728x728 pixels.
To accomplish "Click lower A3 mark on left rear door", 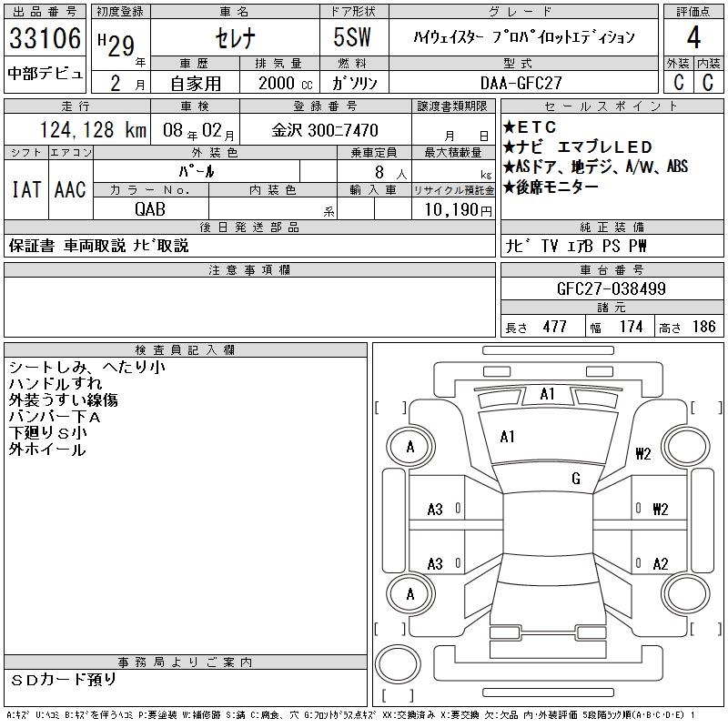I will (435, 564).
